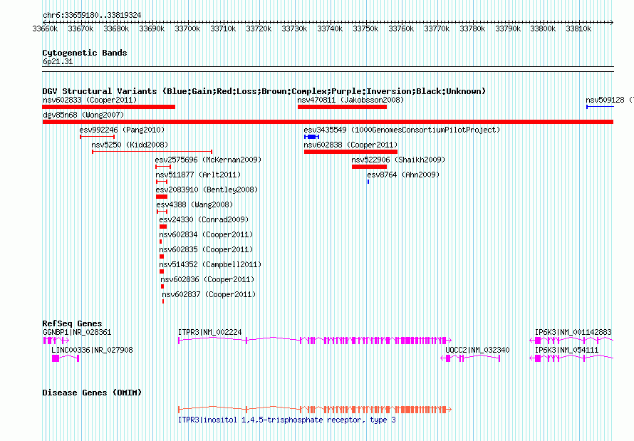Click the esv2083910 (Bentley2008) variant label
The height and width of the screenshot is (441, 634).
click(207, 190)
